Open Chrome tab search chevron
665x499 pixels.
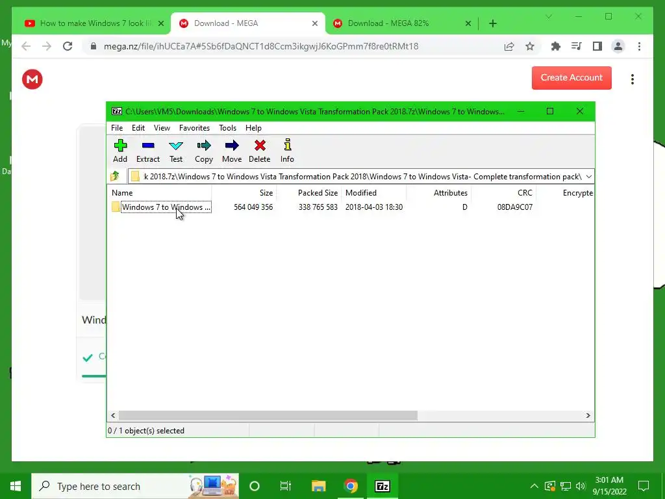pyautogui.click(x=548, y=16)
